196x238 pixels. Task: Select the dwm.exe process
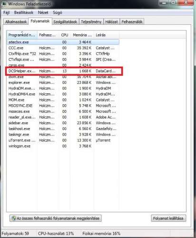click(63, 77)
